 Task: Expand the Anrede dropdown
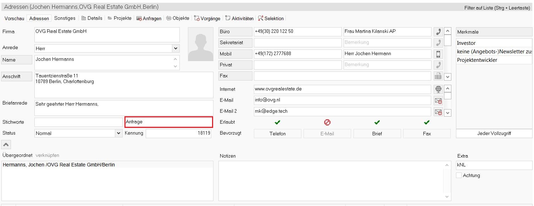(176, 48)
